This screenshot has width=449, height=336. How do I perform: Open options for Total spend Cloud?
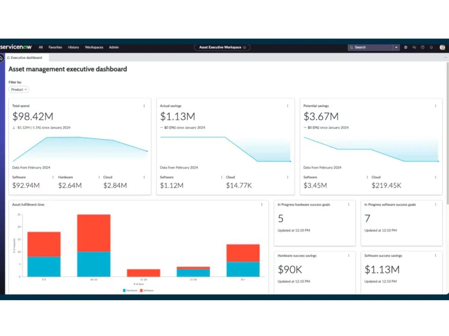144,177
